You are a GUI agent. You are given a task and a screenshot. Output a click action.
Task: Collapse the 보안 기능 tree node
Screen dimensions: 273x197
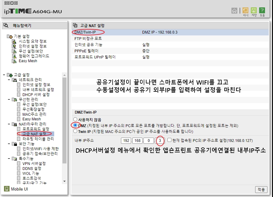[9, 144]
